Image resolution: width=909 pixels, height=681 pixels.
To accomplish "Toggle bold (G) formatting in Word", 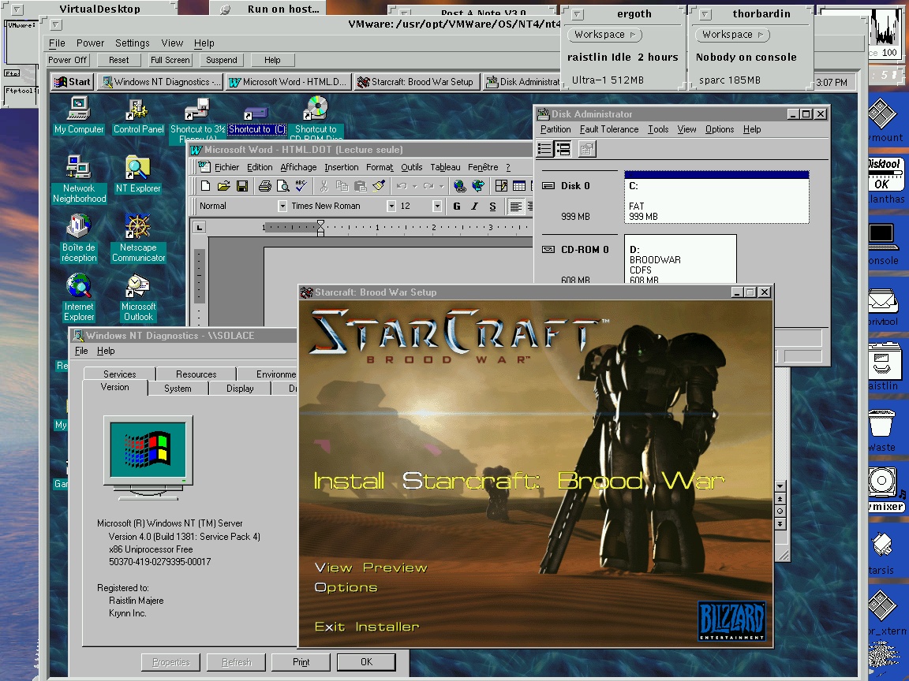I will click(x=457, y=207).
